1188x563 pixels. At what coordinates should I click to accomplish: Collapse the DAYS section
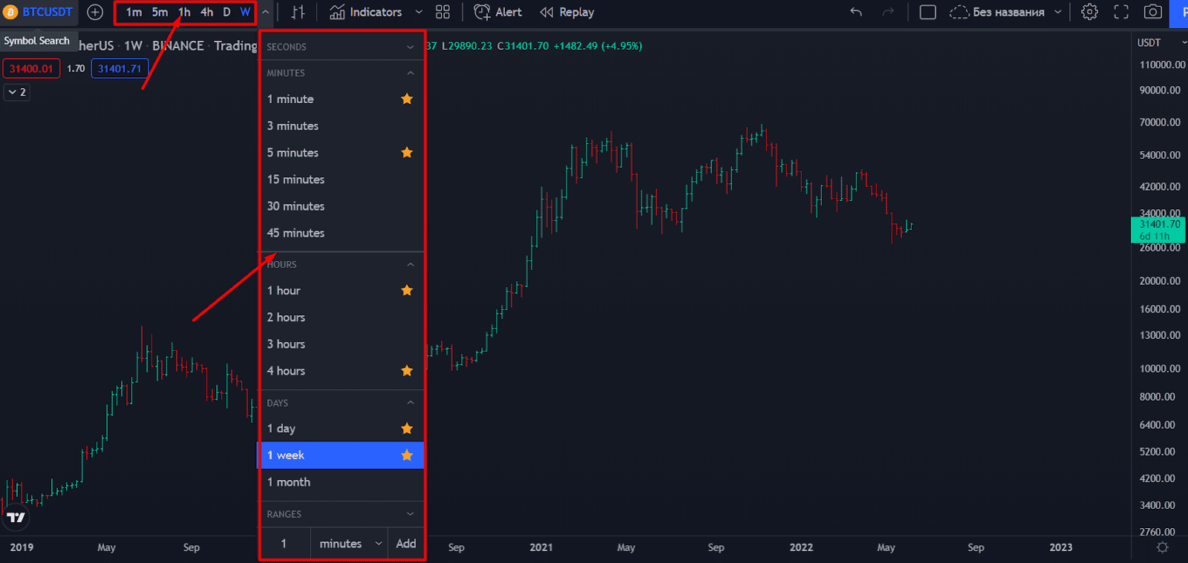pyautogui.click(x=342, y=403)
